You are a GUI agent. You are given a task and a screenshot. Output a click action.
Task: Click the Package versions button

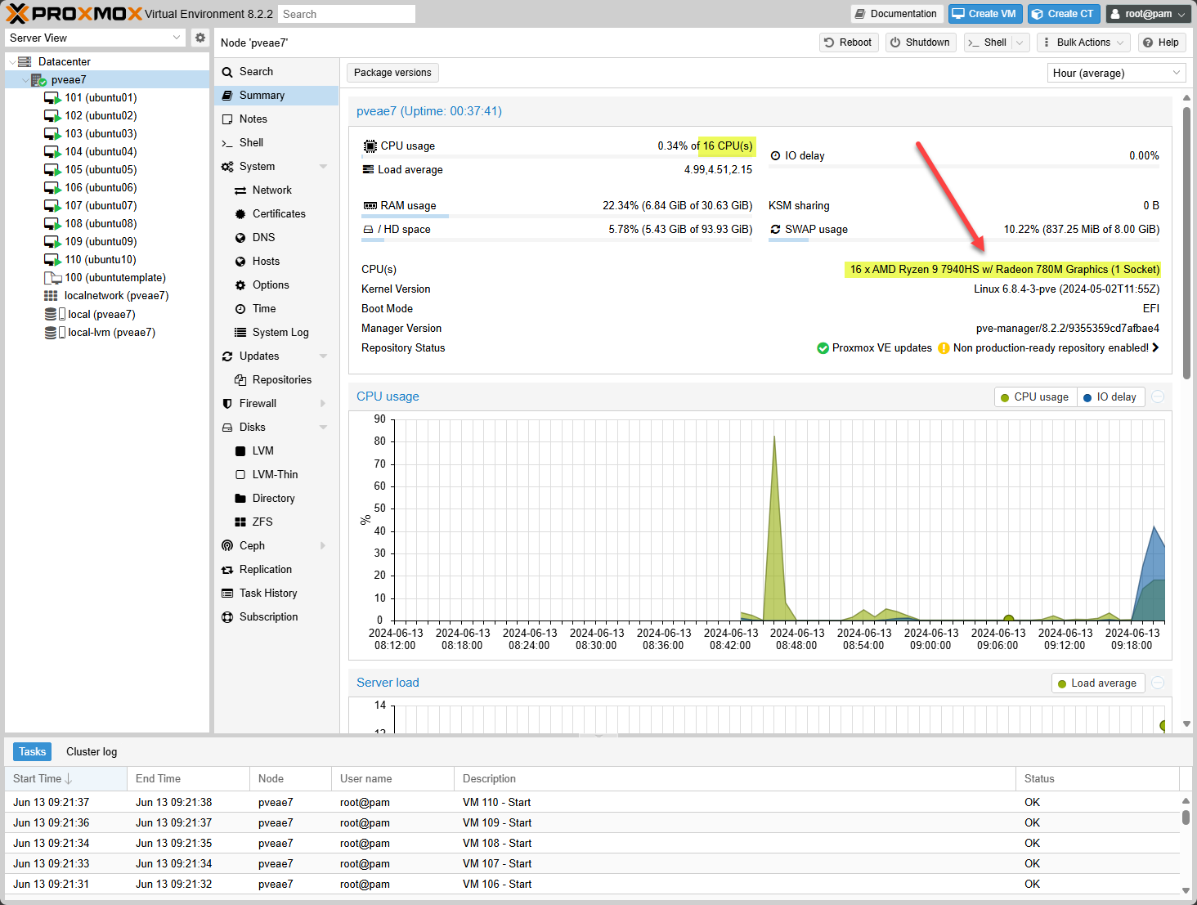[392, 73]
